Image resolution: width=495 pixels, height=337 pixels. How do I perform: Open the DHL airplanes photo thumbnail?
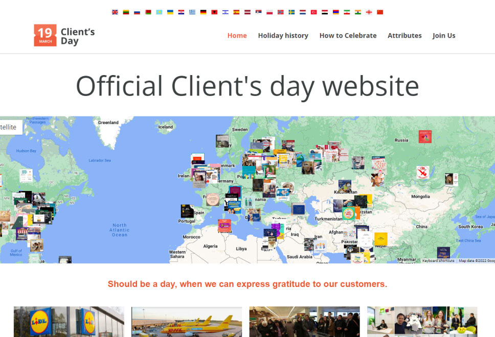186,322
